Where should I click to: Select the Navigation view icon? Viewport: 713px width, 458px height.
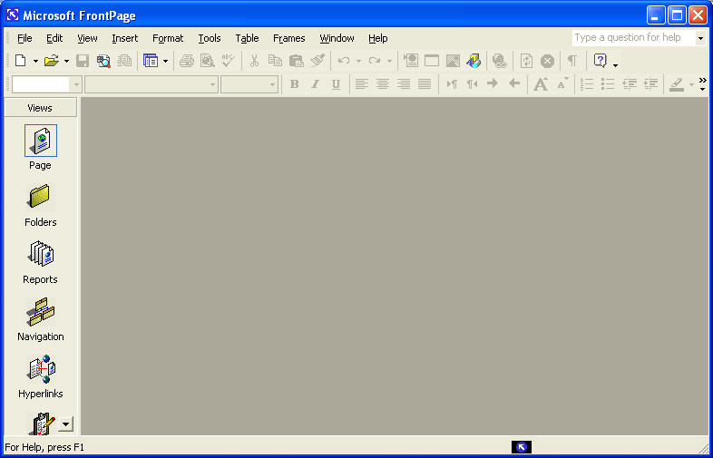pos(40,318)
